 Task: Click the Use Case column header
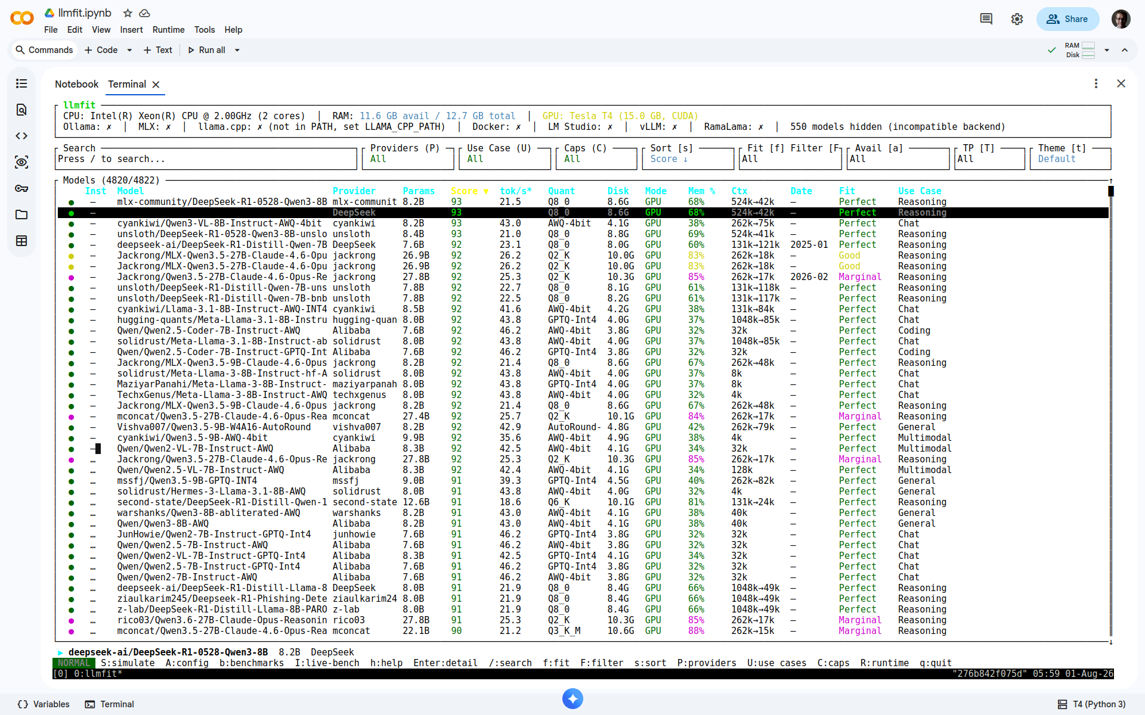click(920, 191)
